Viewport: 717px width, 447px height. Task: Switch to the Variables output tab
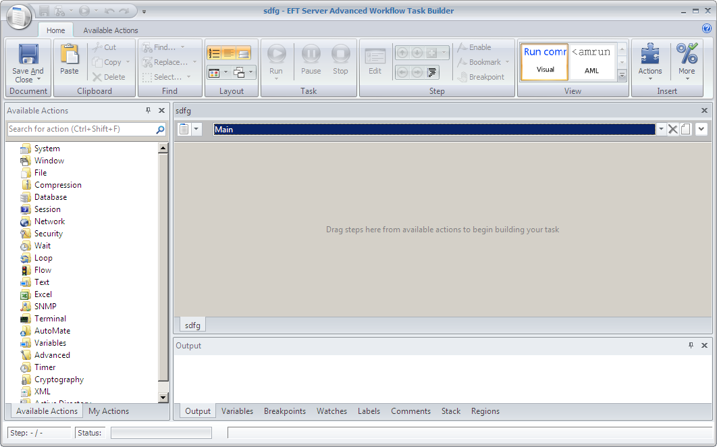point(237,411)
